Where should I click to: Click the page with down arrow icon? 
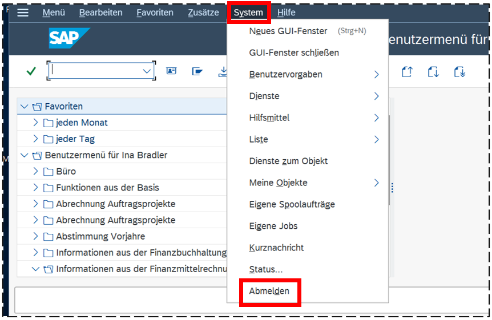[x=459, y=72]
